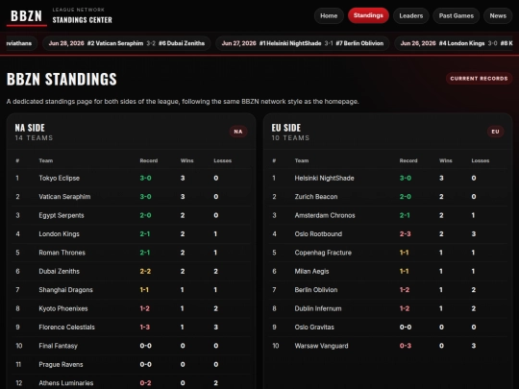
Task: Select Kyoto Phoenixes team name
Action: [x=63, y=308]
